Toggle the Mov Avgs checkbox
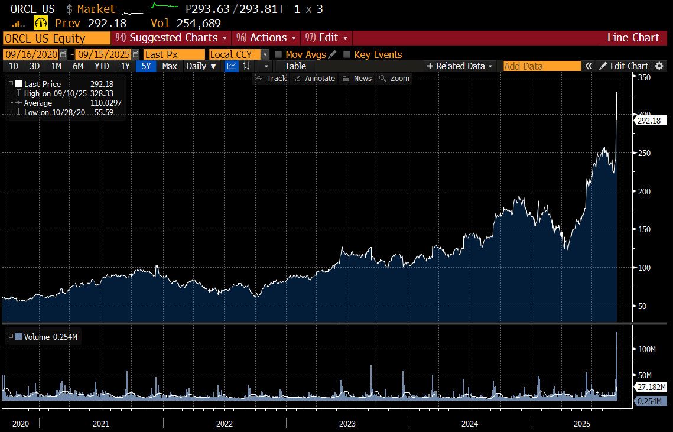673x432 pixels. (278, 54)
